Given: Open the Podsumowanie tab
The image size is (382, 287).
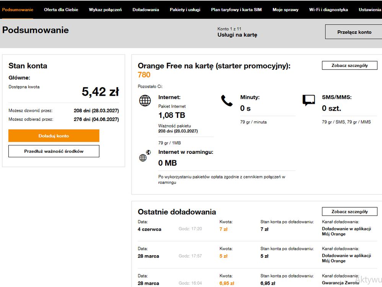Looking at the screenshot, I should (x=18, y=10).
